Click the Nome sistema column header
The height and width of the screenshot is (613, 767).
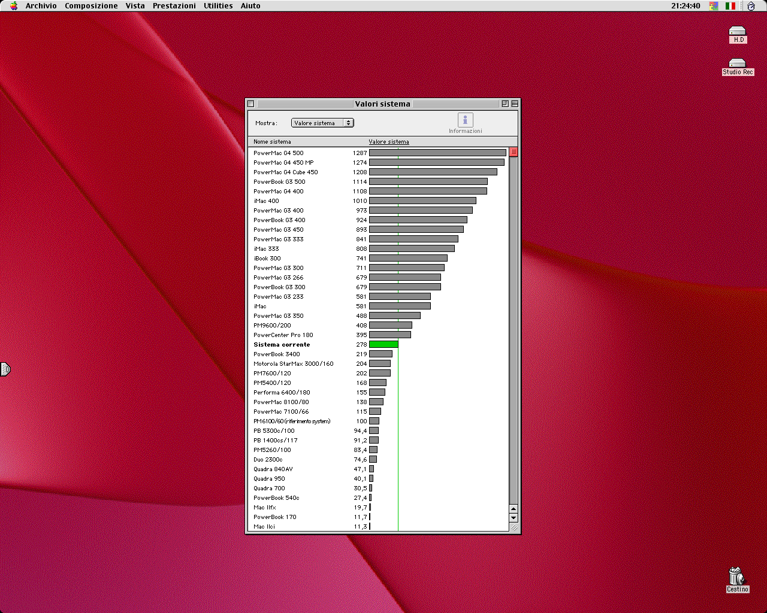(272, 142)
